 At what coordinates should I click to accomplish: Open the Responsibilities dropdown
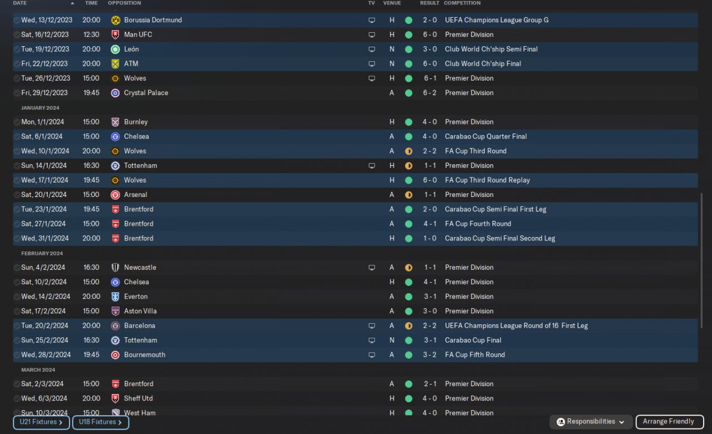coord(591,422)
